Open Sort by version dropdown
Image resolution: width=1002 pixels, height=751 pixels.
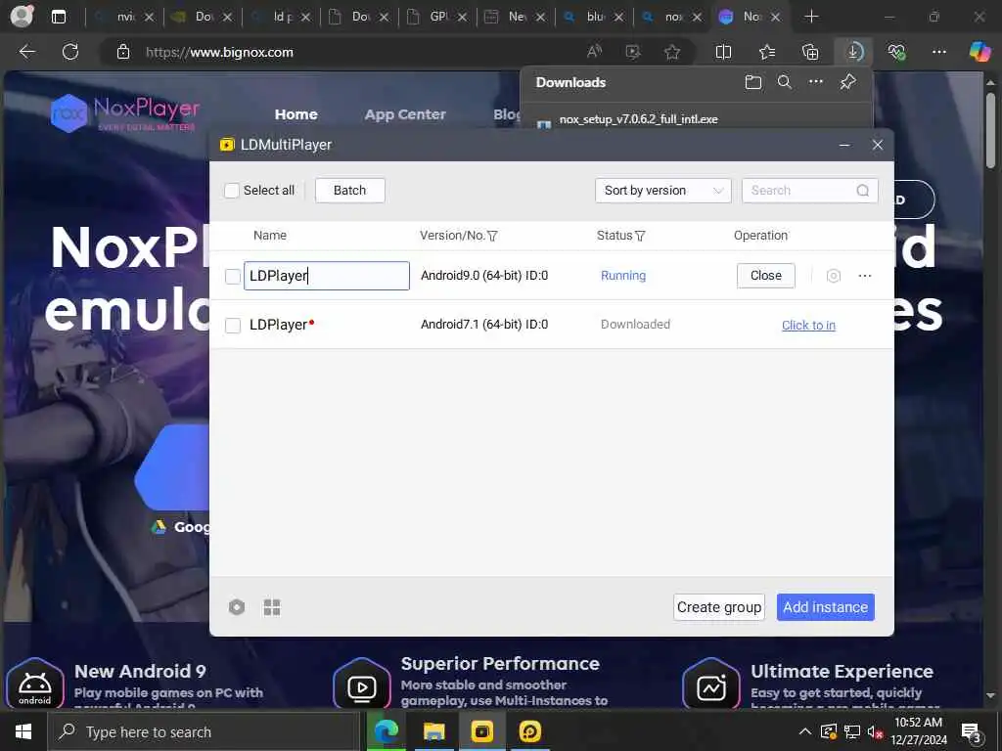(662, 191)
